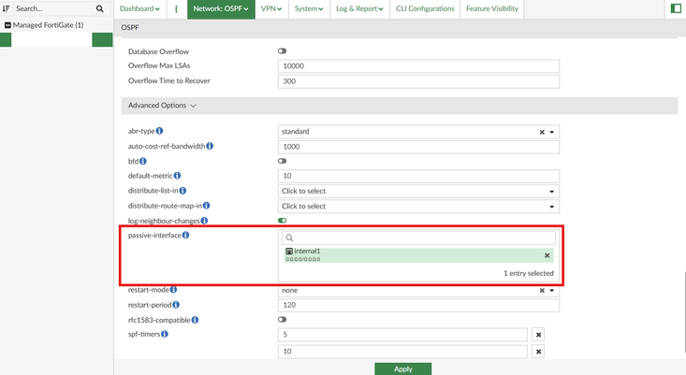Open the Network: OSPF menu
This screenshot has width=686, height=375.
tap(221, 8)
